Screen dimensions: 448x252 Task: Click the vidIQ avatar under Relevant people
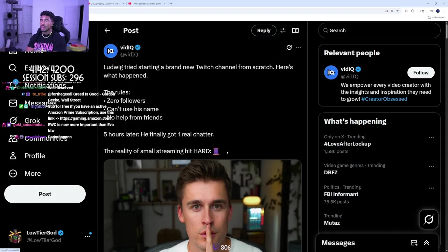(x=331, y=72)
